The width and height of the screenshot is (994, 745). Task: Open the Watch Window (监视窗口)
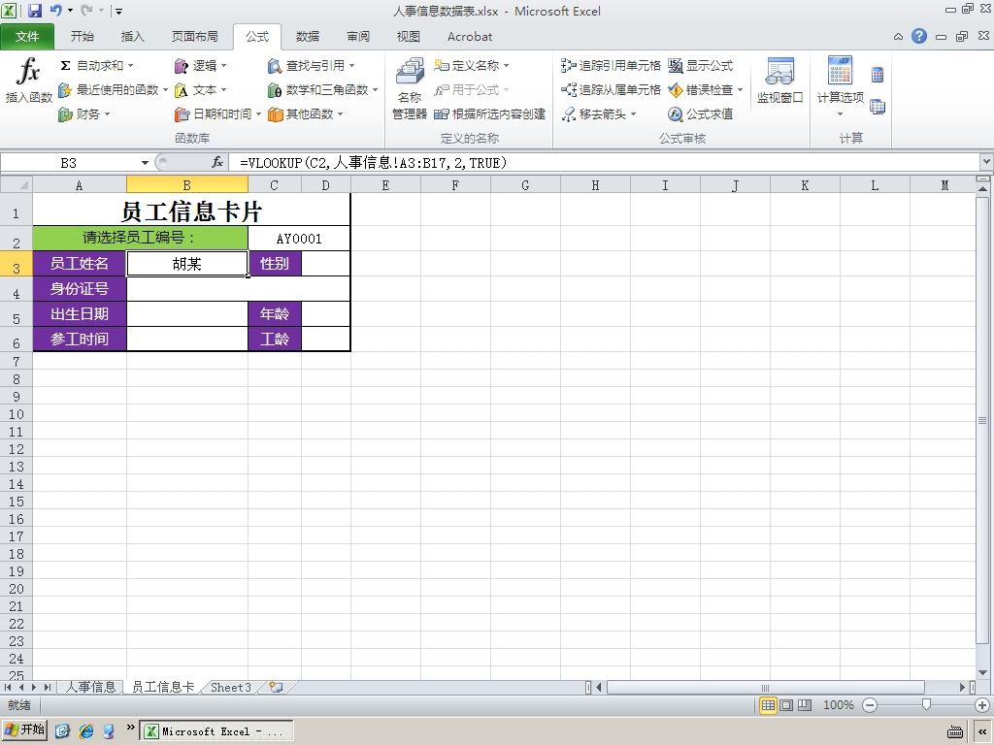click(779, 81)
